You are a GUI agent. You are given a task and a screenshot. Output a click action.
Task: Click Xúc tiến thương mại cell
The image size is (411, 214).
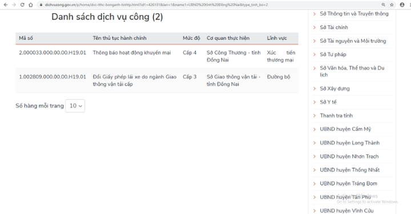pos(281,56)
